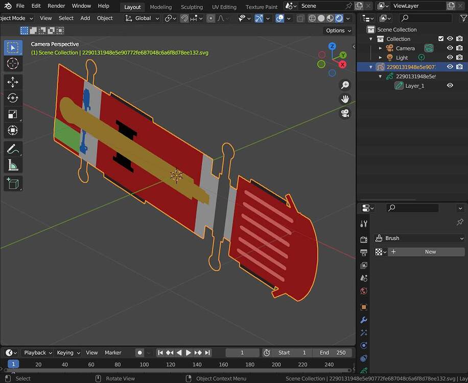Screen dimensions: 468x383
Task: Open the timeline Marker menu
Action: 113,352
